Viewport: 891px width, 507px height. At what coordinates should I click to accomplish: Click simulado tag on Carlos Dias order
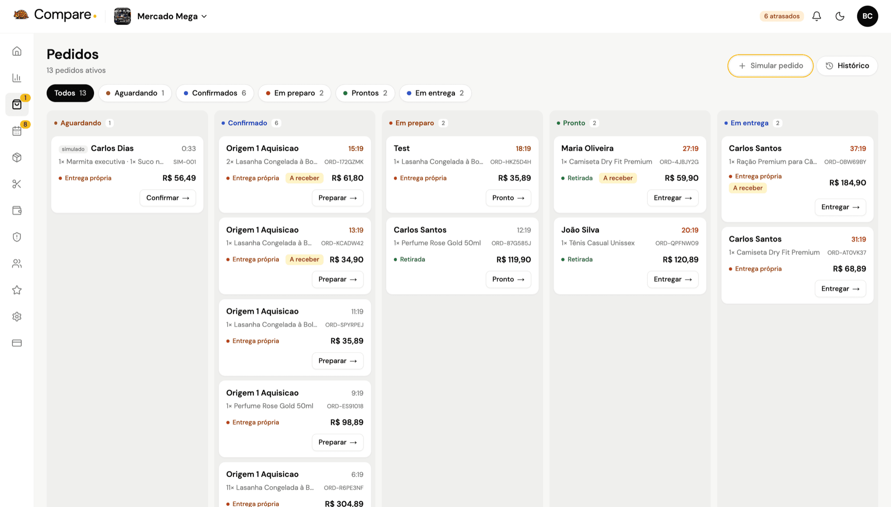click(x=73, y=149)
